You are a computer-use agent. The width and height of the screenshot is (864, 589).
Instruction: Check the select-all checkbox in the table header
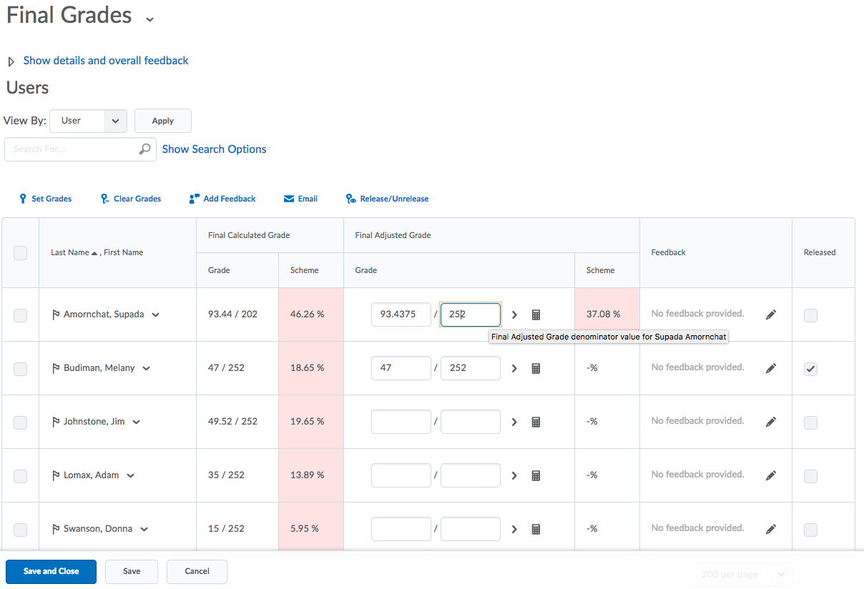point(20,252)
